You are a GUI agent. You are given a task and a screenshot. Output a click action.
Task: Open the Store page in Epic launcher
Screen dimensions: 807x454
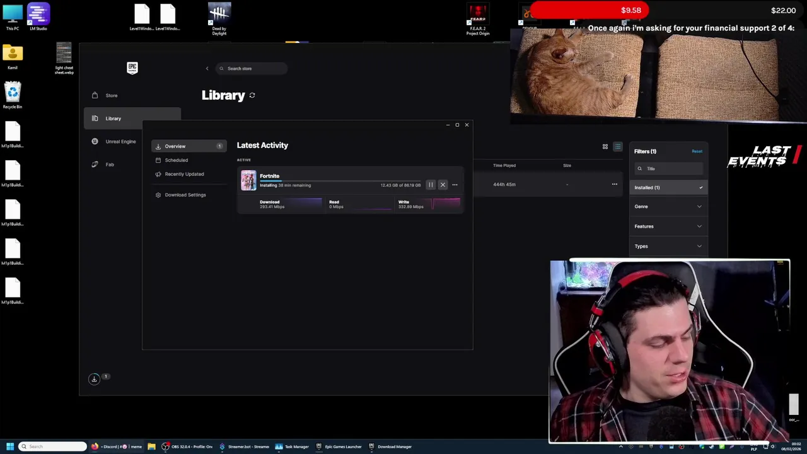coord(132,95)
